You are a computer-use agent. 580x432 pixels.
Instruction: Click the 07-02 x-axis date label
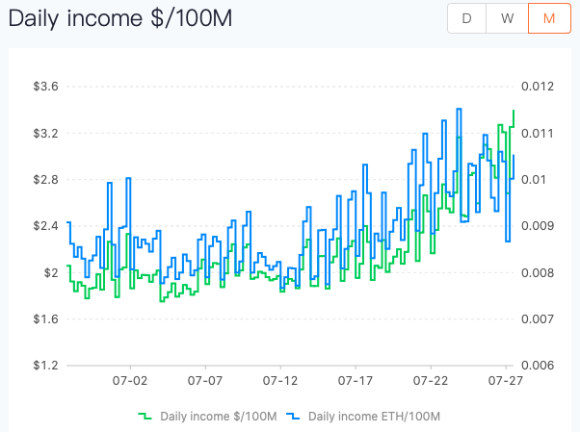[x=129, y=382]
